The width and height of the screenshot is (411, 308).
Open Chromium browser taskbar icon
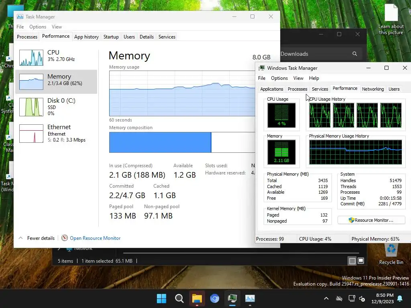pos(215,298)
